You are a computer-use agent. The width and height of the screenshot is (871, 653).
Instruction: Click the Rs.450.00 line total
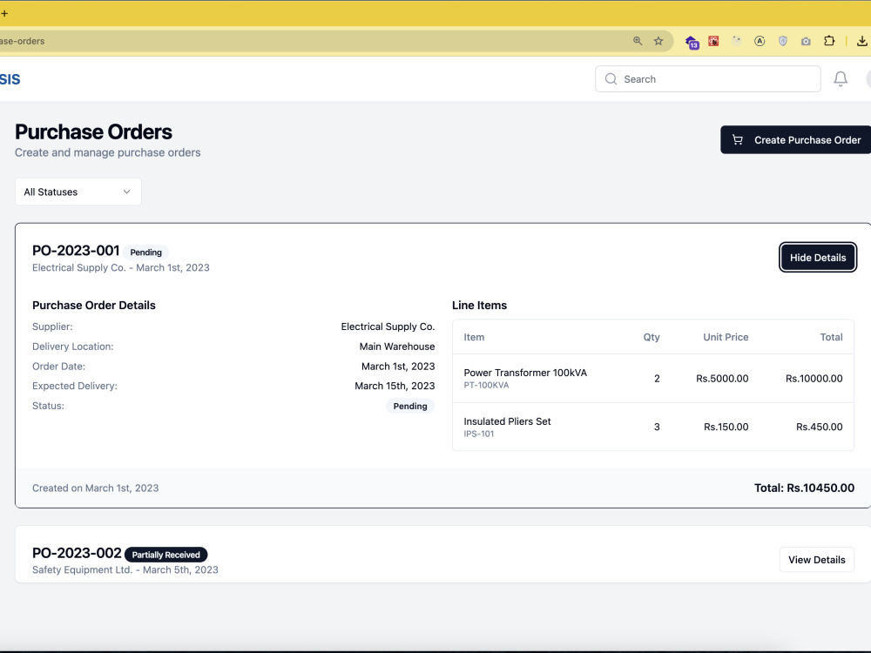(820, 427)
